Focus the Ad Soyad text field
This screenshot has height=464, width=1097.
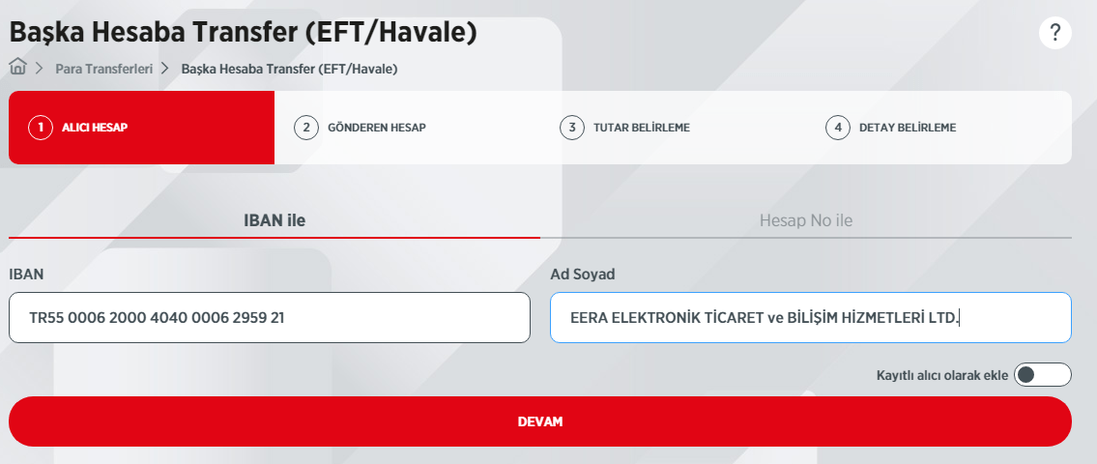(810, 317)
